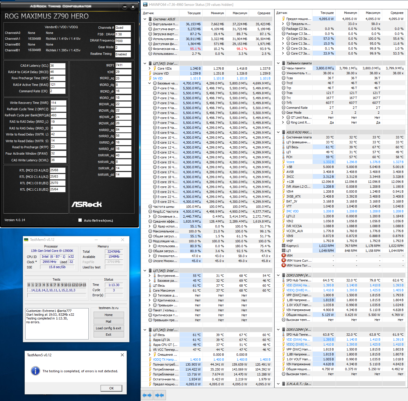Viewport: 408px width, 401px height.
Task: Click the lightning icon beside the blue "Vcore" row
Action: pos(284,162)
